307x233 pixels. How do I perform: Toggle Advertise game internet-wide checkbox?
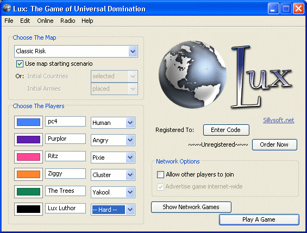[160, 187]
